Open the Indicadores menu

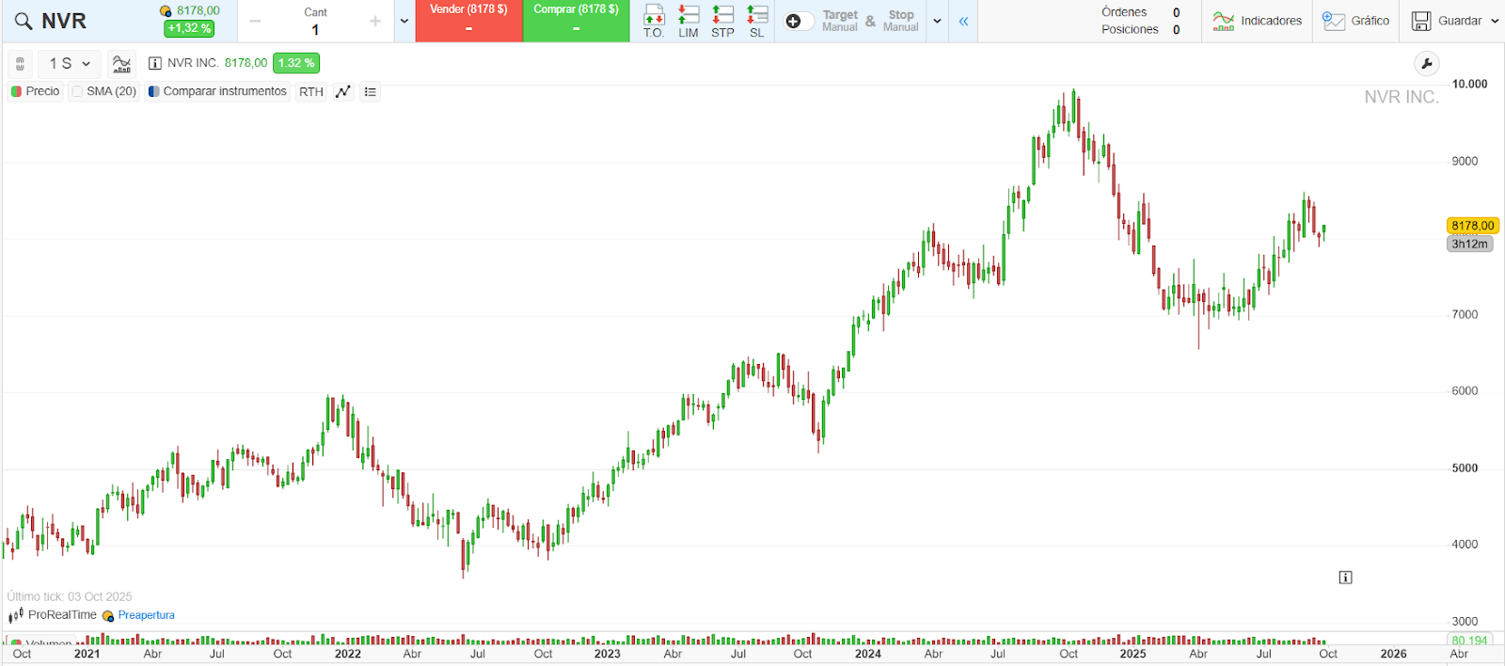tap(1258, 21)
